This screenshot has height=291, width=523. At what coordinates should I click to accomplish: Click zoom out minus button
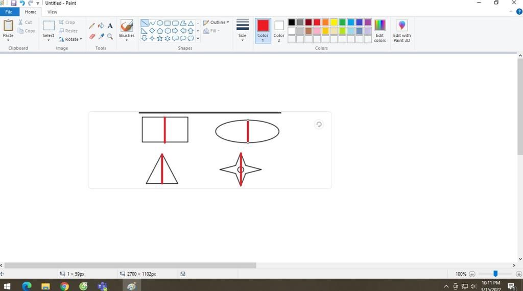472,274
